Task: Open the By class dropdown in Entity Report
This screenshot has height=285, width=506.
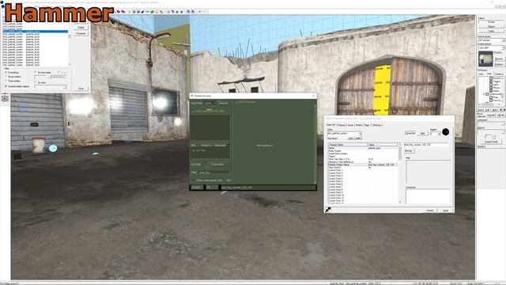Action: (x=51, y=87)
